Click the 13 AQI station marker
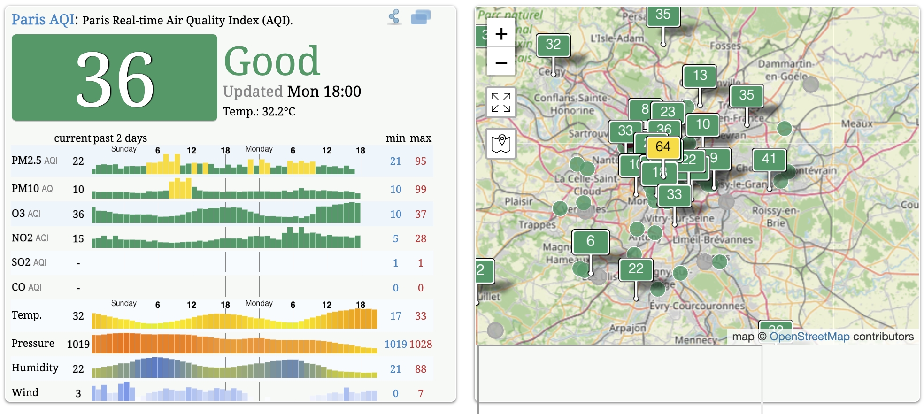 click(700, 76)
